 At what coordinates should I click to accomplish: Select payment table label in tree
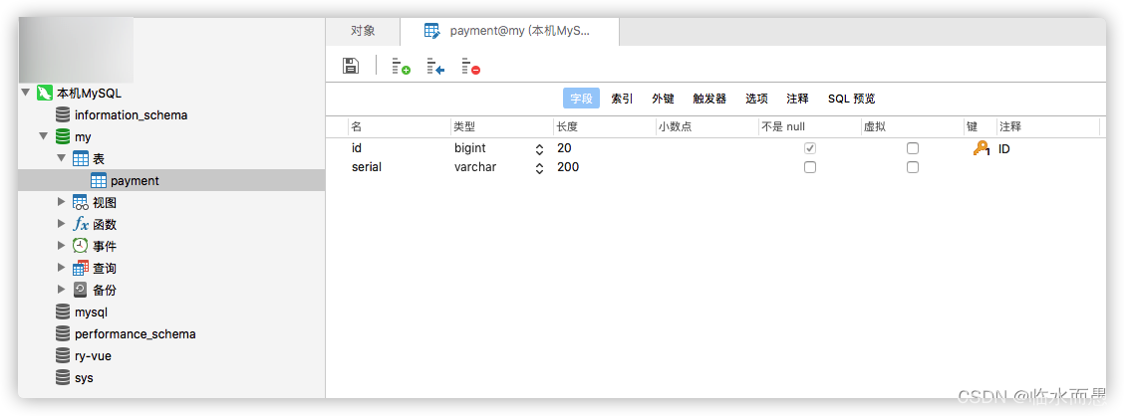point(135,180)
